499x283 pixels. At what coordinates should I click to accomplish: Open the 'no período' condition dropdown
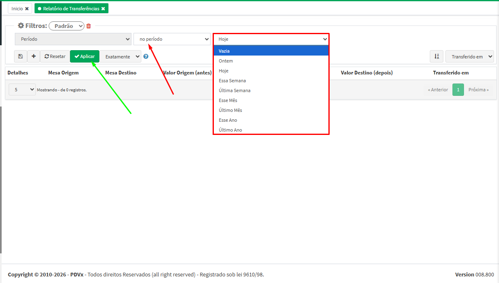click(x=172, y=39)
